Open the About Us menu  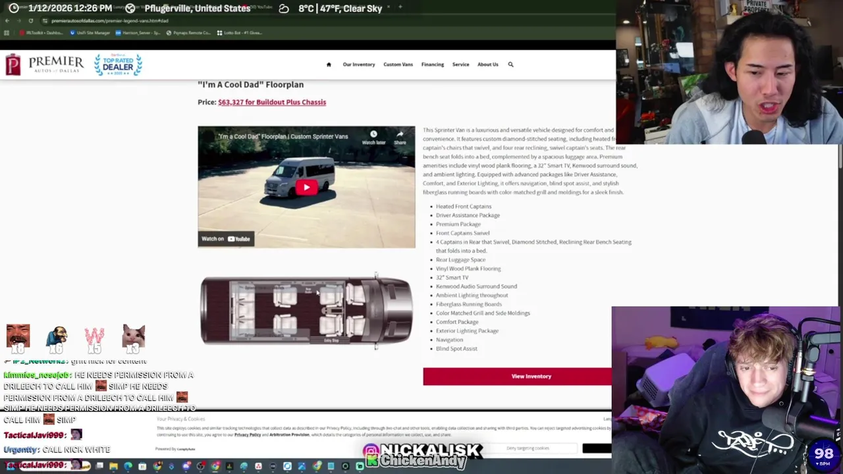pos(488,65)
